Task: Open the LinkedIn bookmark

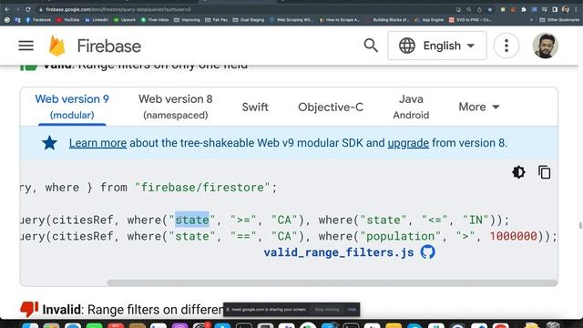Action: 97,20
